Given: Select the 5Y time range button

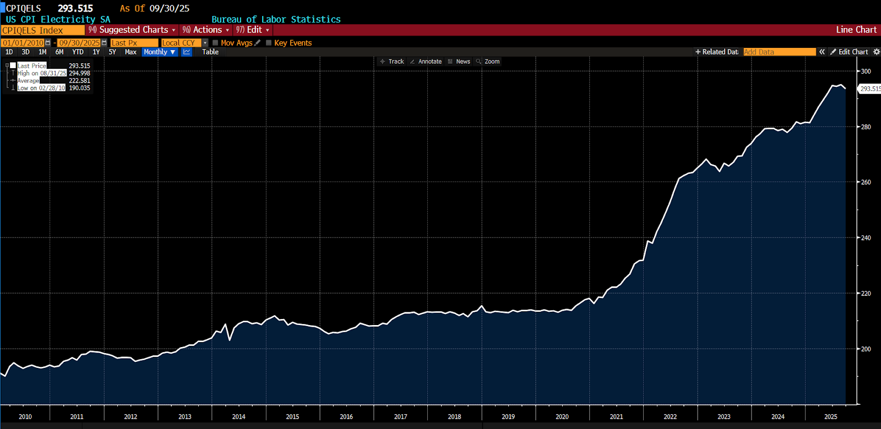Looking at the screenshot, I should click(112, 52).
